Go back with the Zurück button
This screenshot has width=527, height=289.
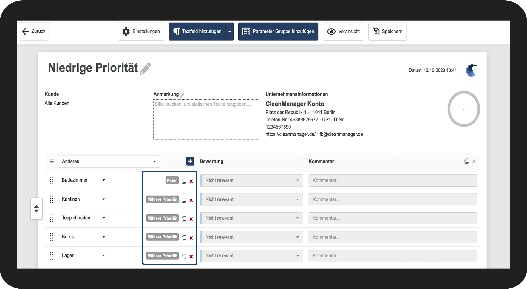point(34,31)
